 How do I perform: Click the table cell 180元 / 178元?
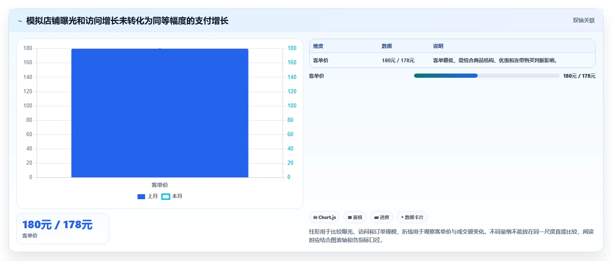click(398, 61)
